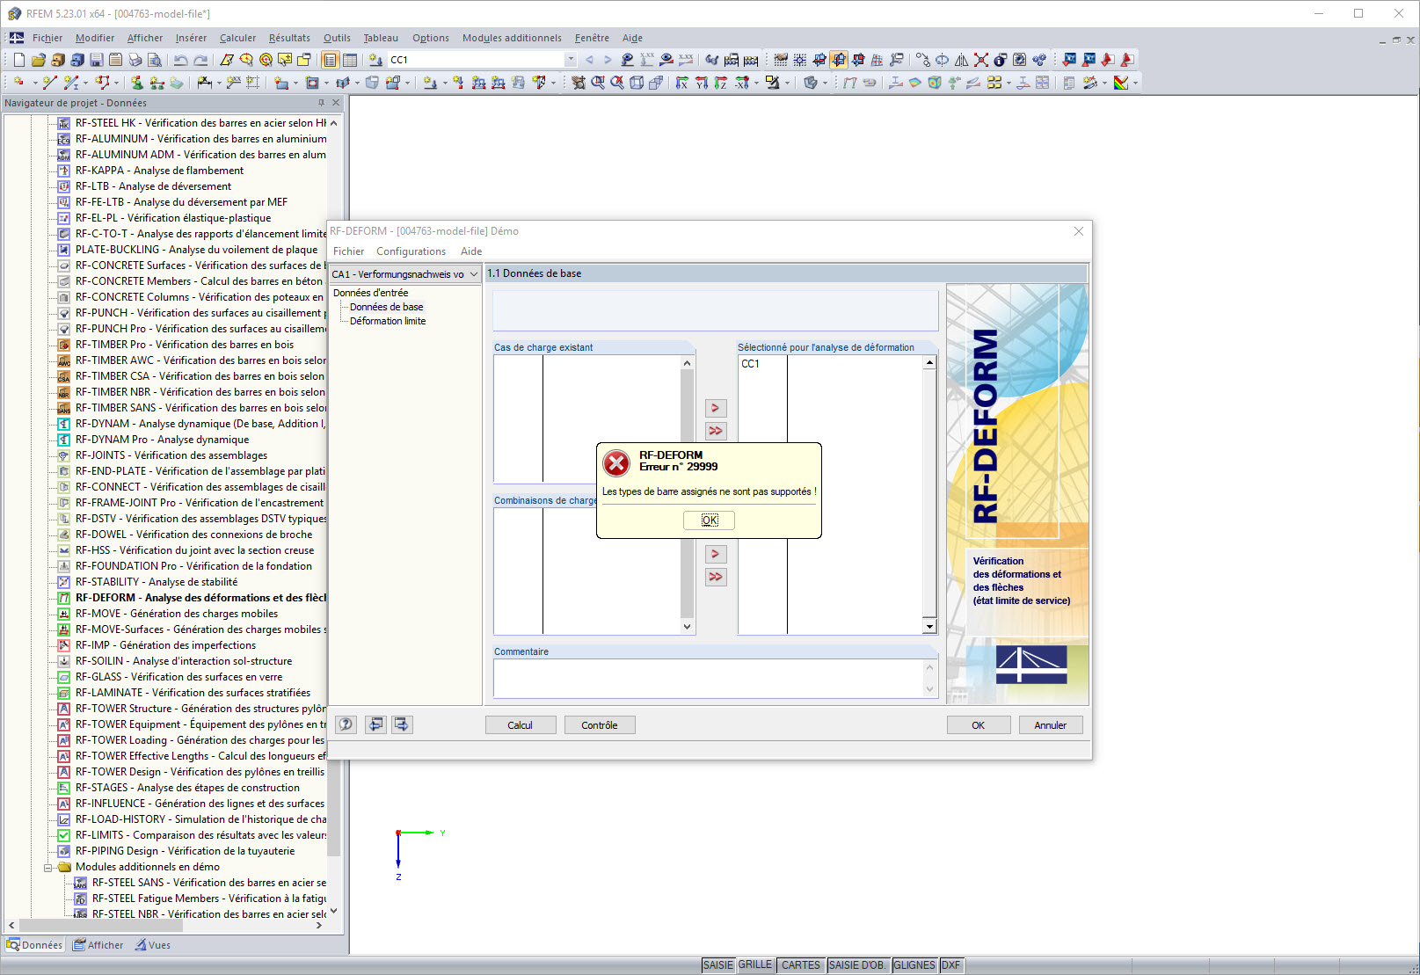This screenshot has height=975, width=1420.
Task: Click OK at the bottom of RF-DEFORM dialog
Action: pyautogui.click(x=979, y=725)
